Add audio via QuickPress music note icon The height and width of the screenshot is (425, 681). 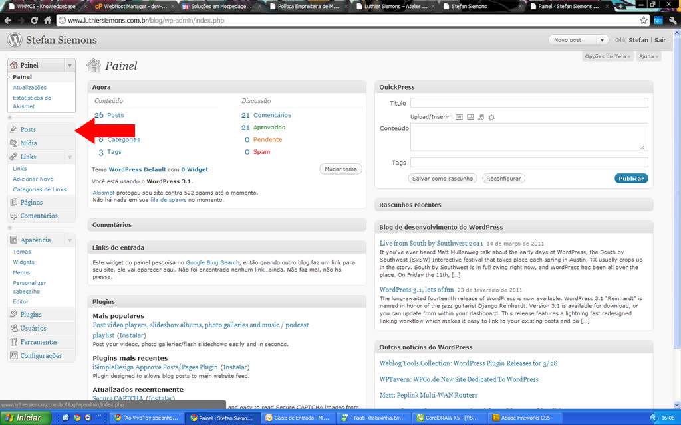tap(481, 117)
